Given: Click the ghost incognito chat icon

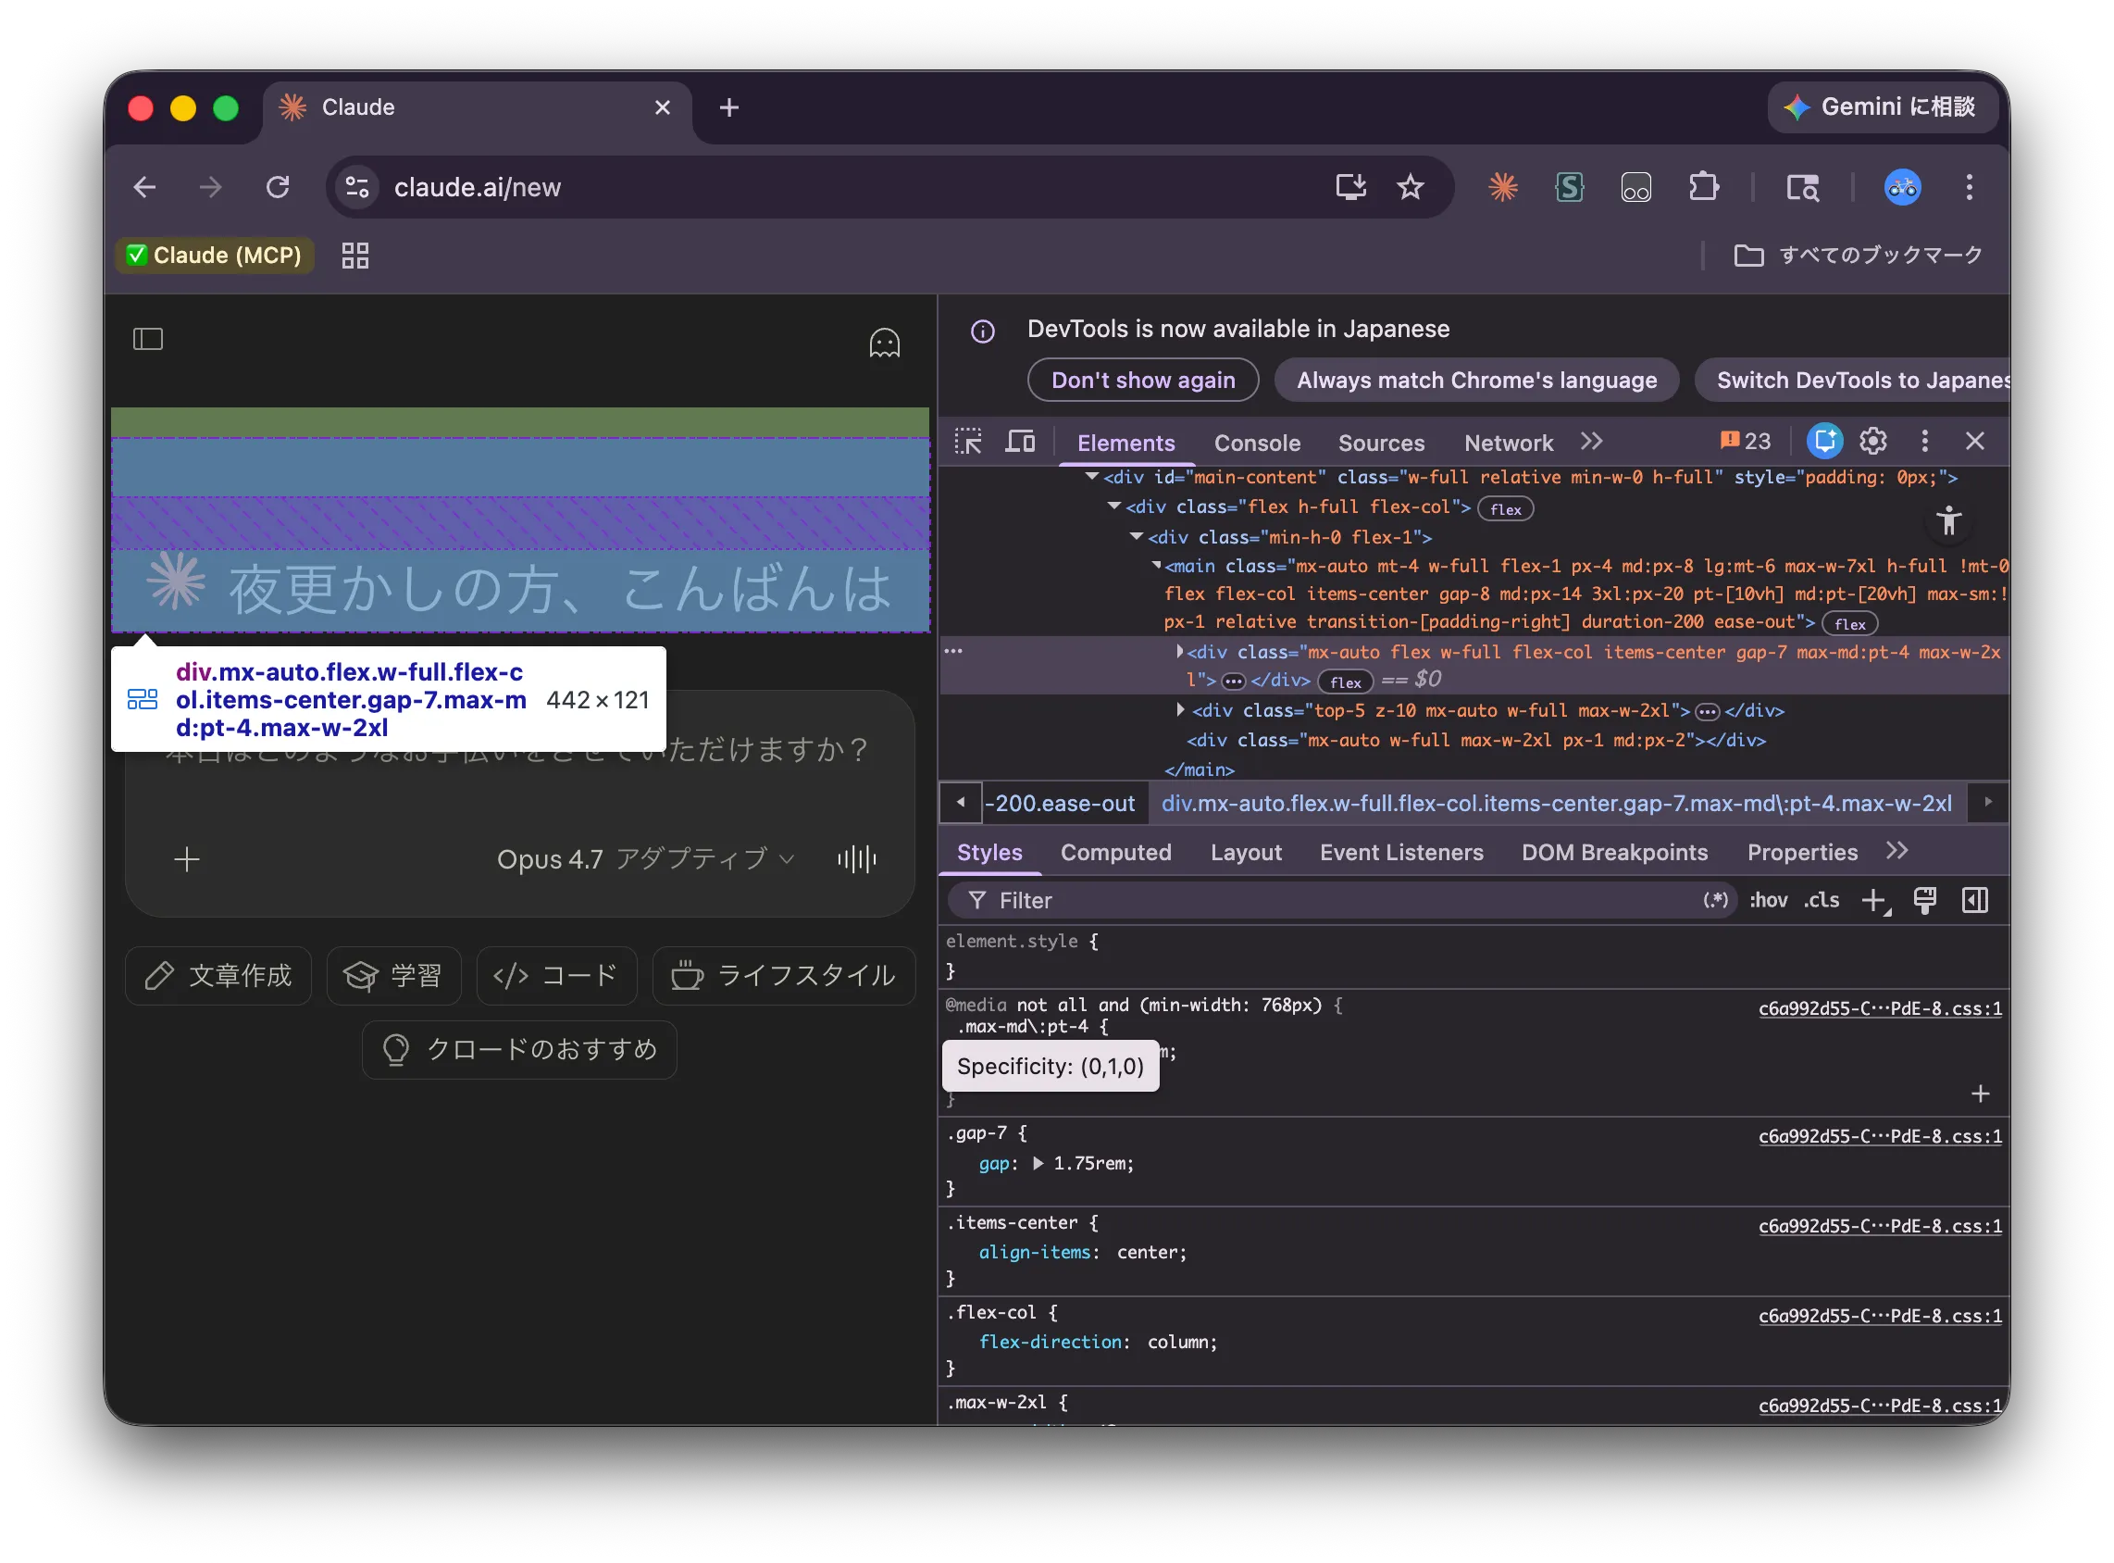Looking at the screenshot, I should tap(884, 343).
